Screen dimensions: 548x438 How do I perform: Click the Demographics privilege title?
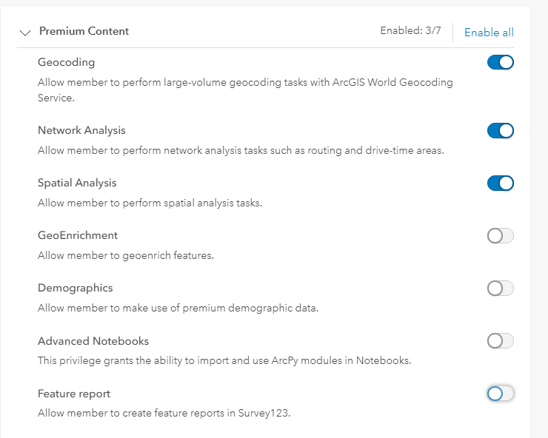[x=75, y=288]
